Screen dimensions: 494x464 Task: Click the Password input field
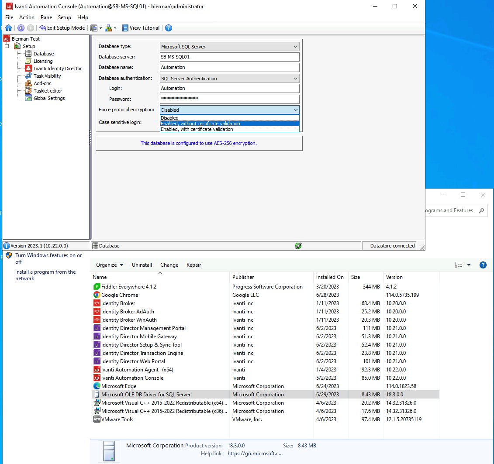230,99
